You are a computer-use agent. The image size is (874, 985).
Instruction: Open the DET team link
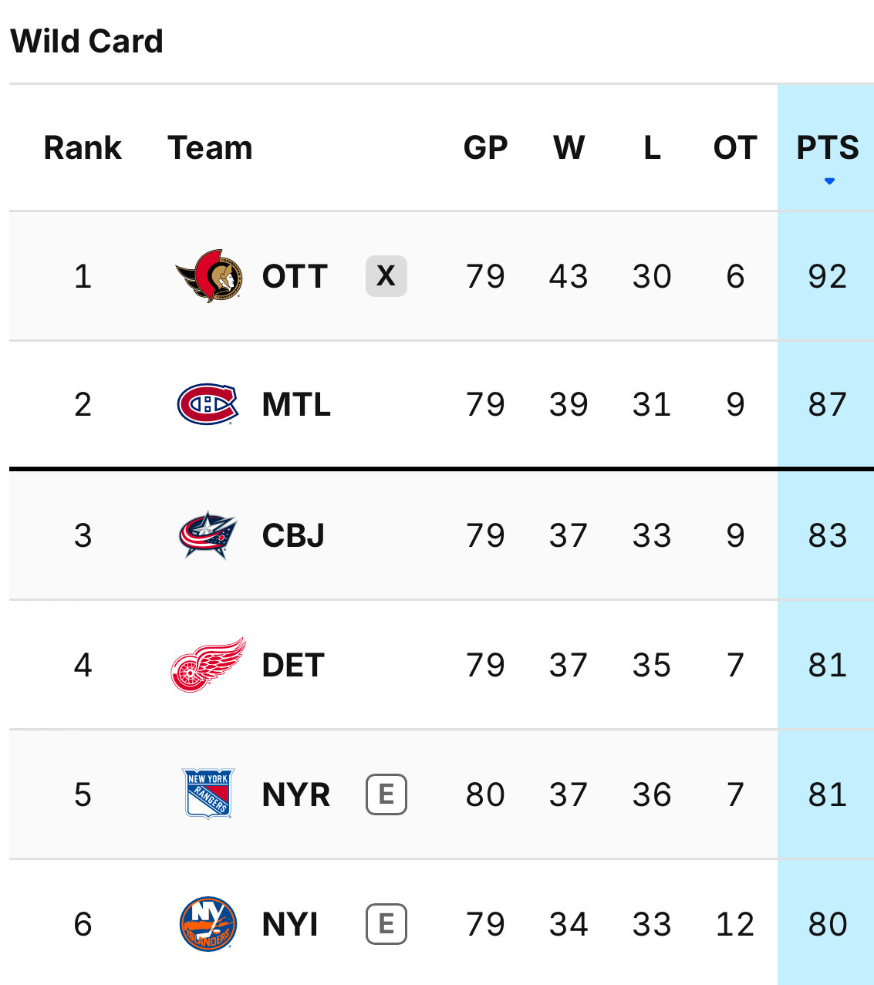coord(293,665)
